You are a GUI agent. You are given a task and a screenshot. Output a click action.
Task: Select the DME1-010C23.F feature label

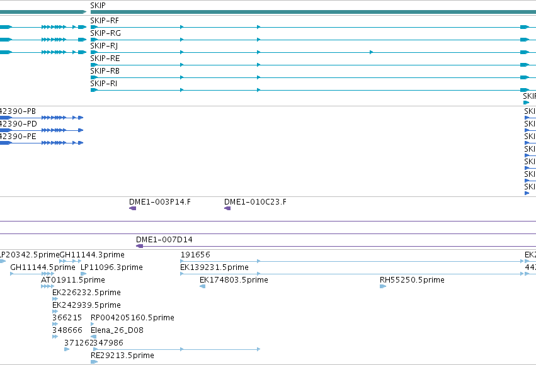click(x=255, y=202)
